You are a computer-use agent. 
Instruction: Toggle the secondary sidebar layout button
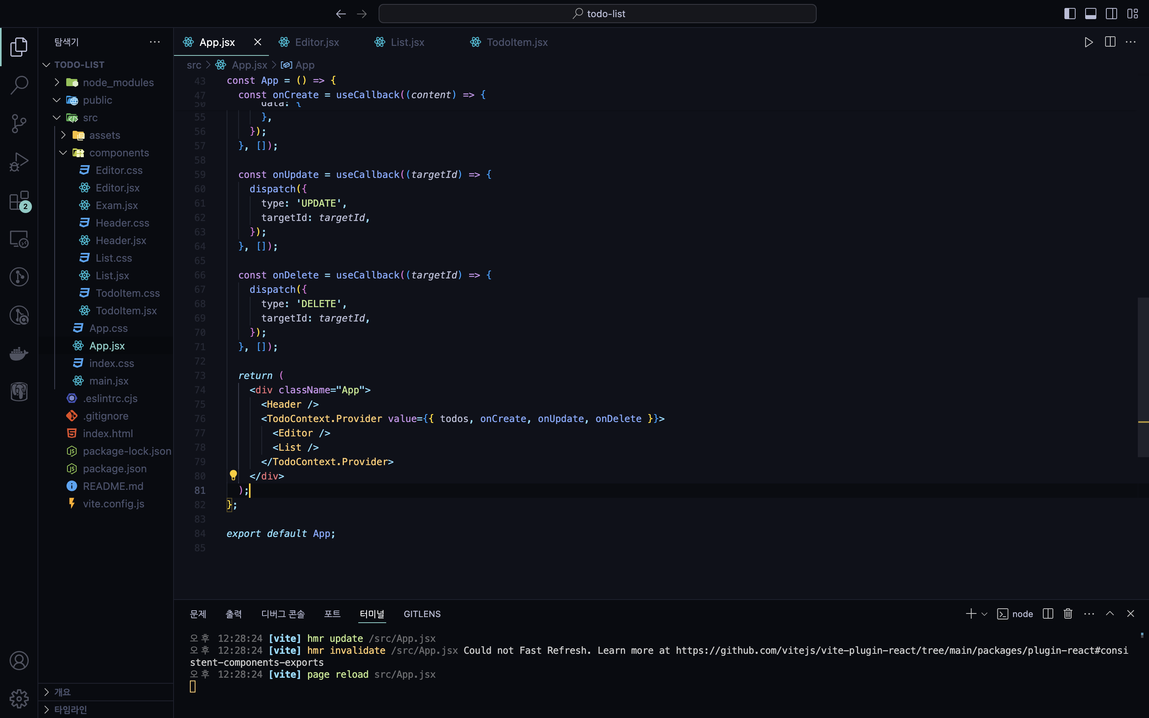click(1111, 14)
